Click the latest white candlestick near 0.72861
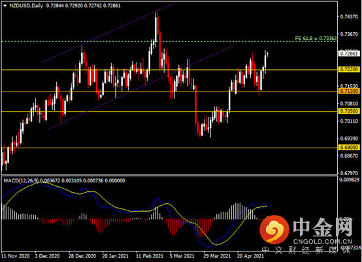This screenshot has width=362, height=262. (x=267, y=54)
